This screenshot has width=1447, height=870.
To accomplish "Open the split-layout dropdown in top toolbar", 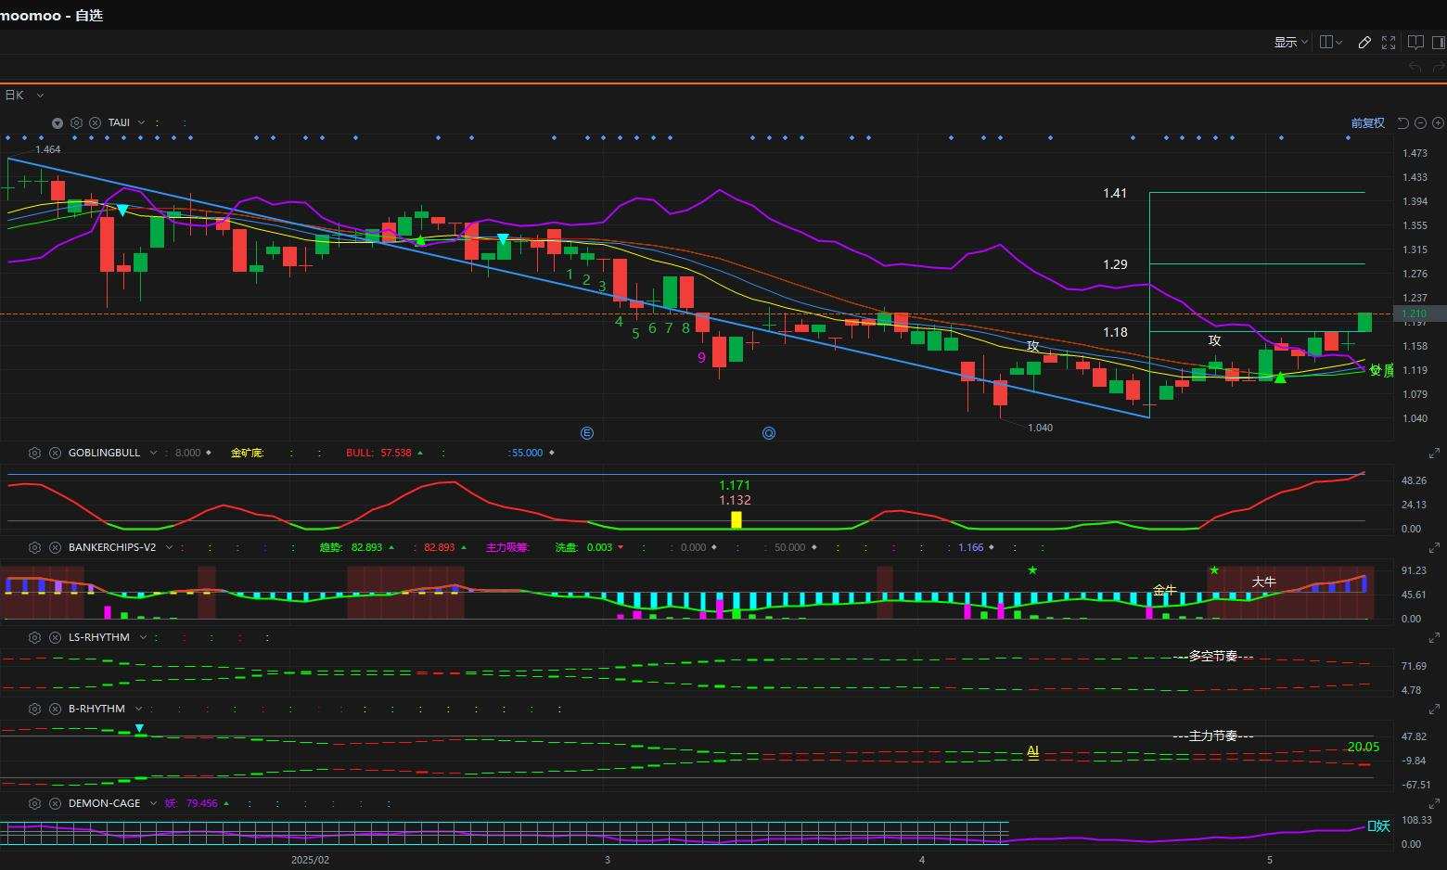I will coord(1331,42).
